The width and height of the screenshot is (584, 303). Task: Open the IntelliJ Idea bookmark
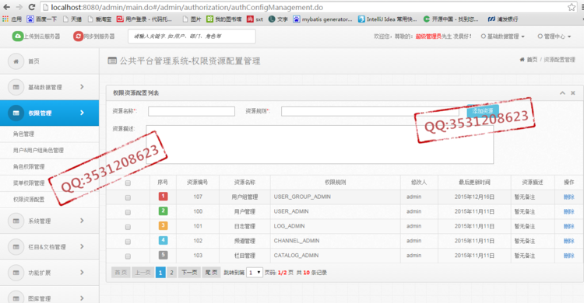pyautogui.click(x=387, y=19)
